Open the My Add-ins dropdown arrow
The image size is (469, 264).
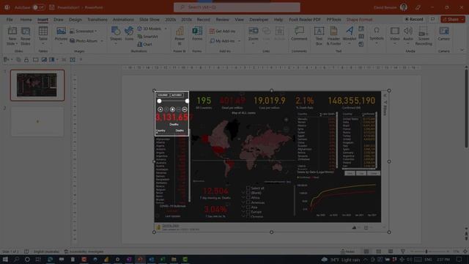pyautogui.click(x=240, y=41)
